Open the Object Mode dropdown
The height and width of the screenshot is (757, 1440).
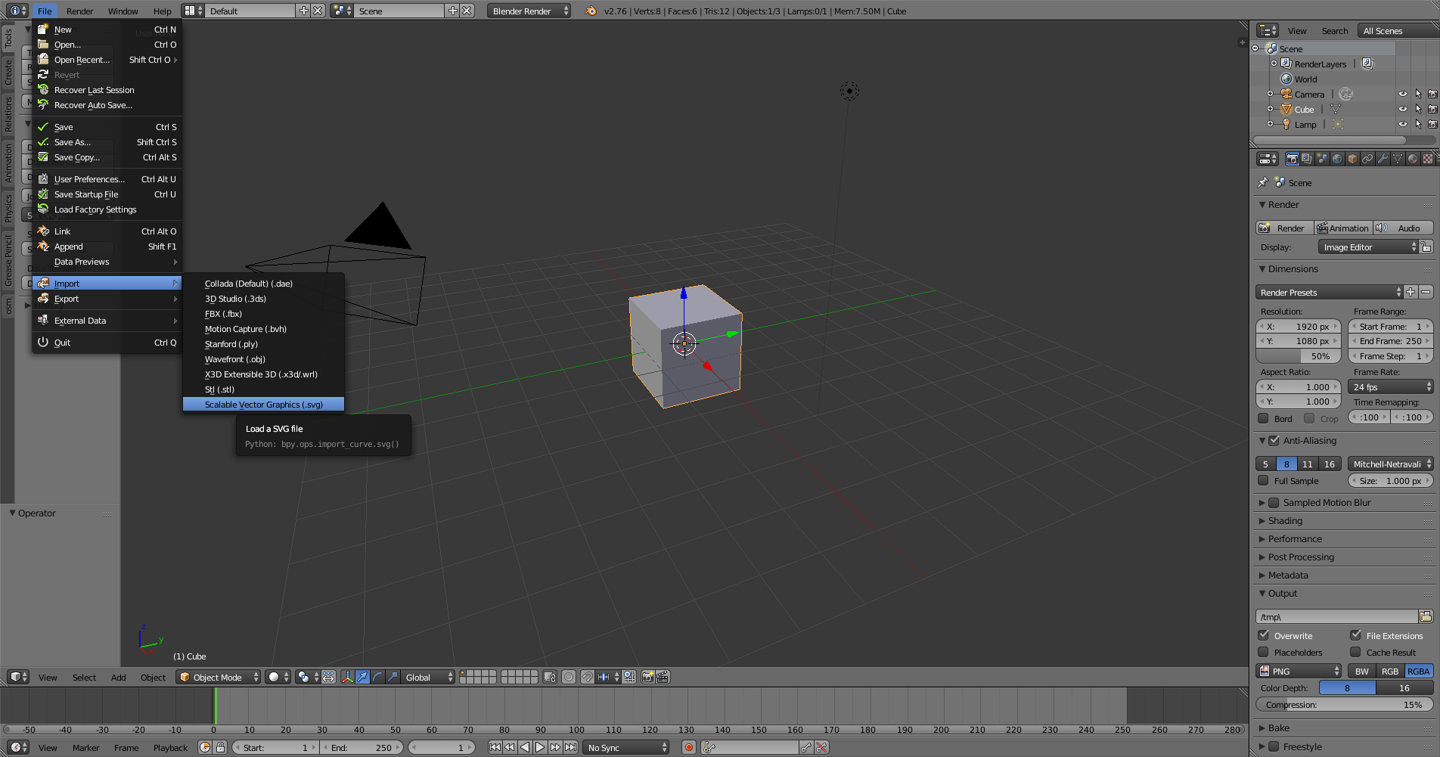218,677
